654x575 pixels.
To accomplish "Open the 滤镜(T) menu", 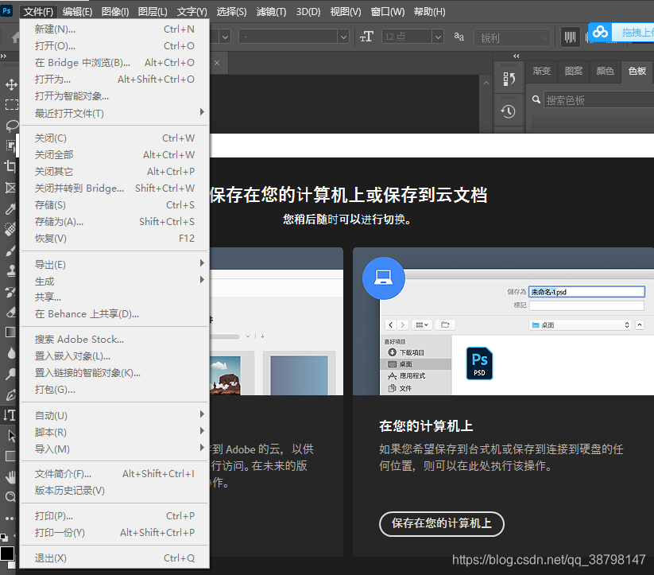I will pyautogui.click(x=271, y=12).
